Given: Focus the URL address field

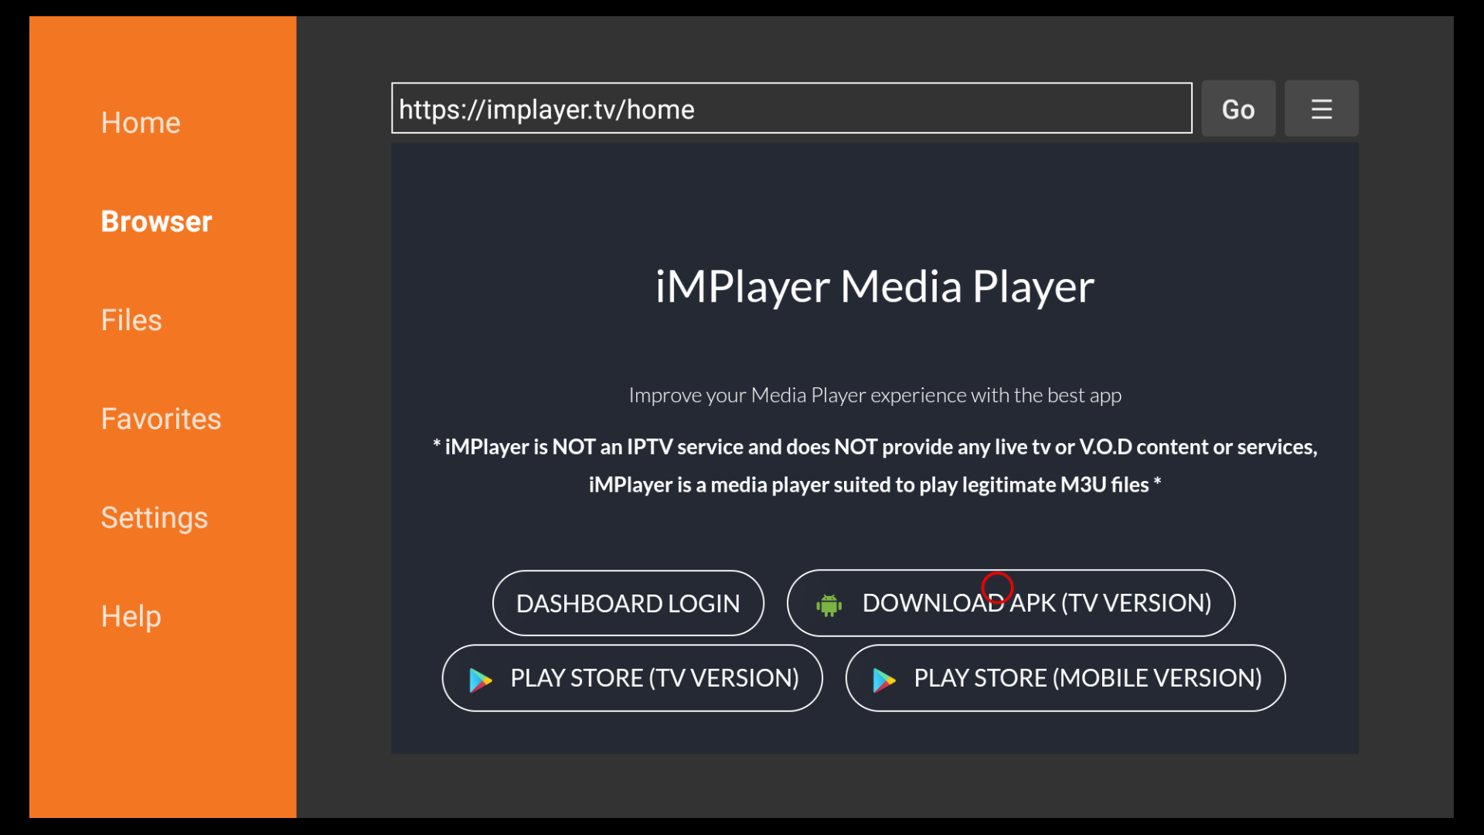Looking at the screenshot, I should (x=791, y=108).
